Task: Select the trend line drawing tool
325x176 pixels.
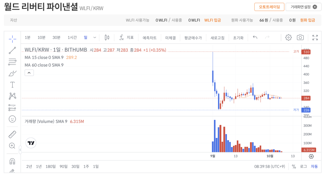Action: tap(12, 50)
